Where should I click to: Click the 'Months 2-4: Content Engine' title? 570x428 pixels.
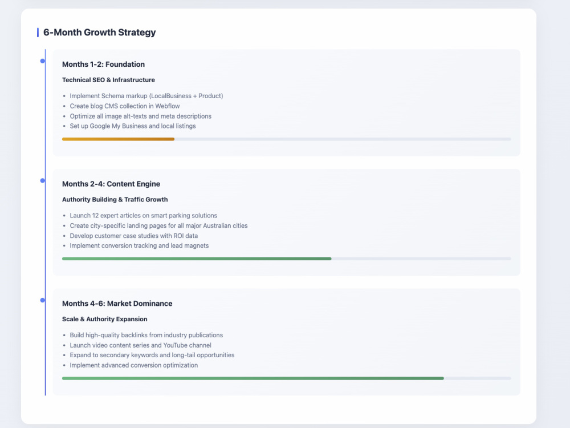tap(111, 184)
